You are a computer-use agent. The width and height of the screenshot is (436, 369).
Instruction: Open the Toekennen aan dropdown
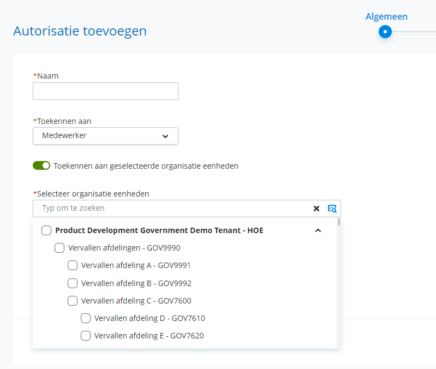(x=105, y=136)
